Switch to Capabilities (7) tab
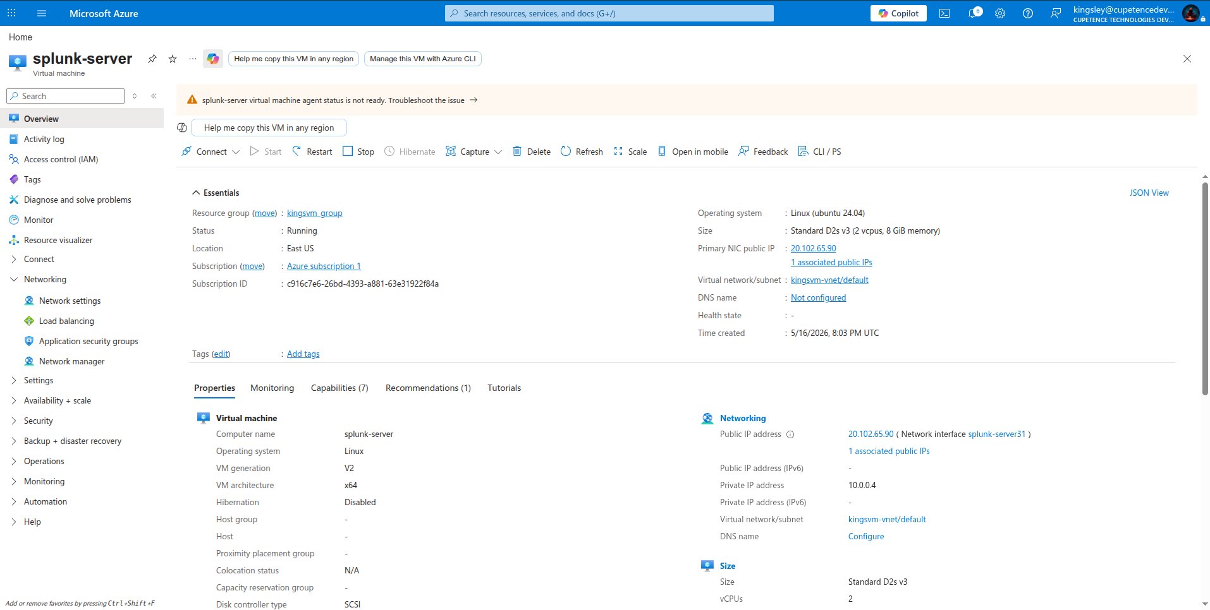 (x=339, y=388)
